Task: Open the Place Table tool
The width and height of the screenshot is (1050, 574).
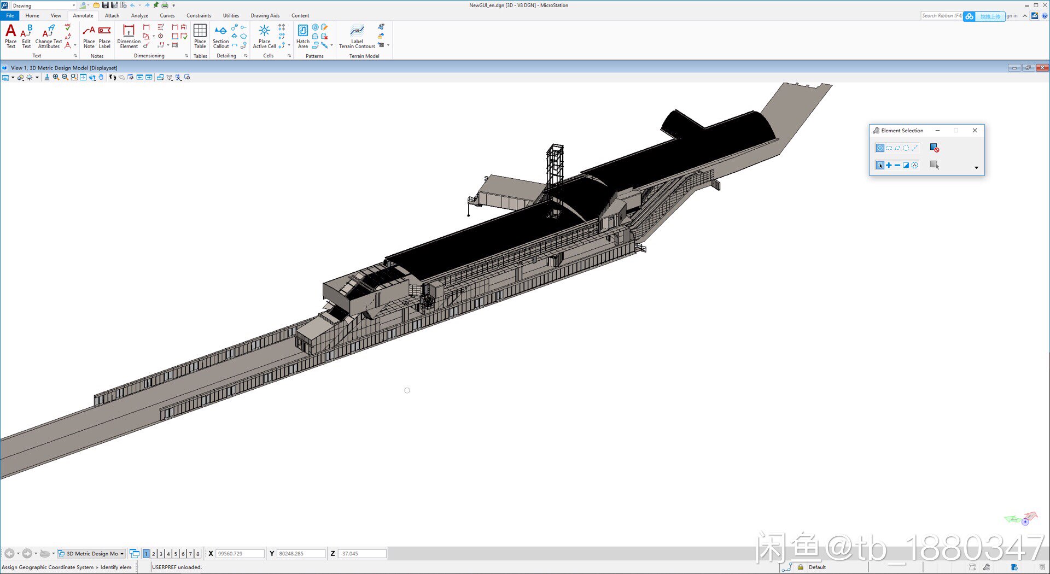Action: click(x=200, y=36)
